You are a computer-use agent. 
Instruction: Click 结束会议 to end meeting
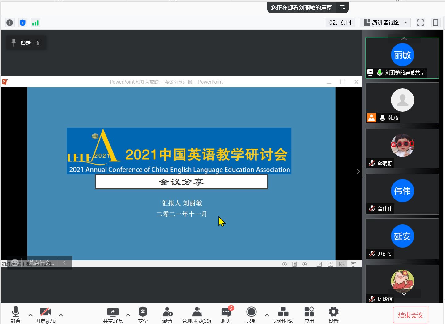point(410,315)
